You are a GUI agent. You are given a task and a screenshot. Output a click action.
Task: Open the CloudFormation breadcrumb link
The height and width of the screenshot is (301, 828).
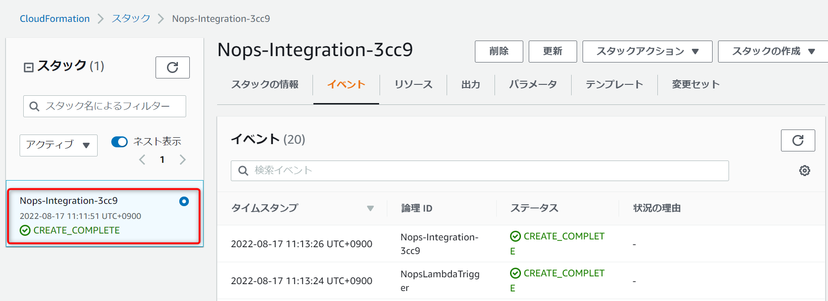point(55,19)
